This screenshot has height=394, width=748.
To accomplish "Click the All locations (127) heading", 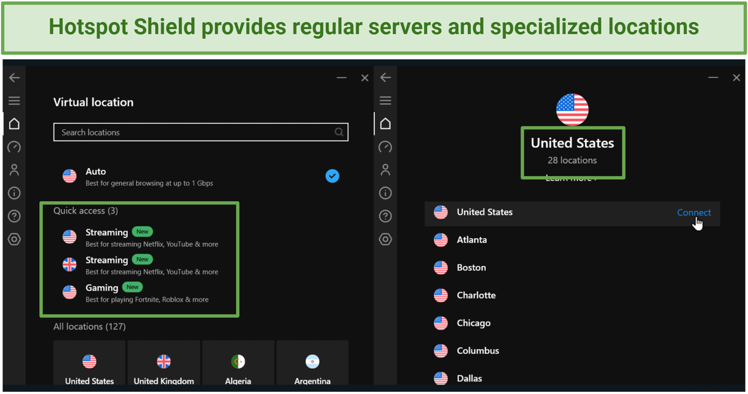I will click(x=90, y=327).
